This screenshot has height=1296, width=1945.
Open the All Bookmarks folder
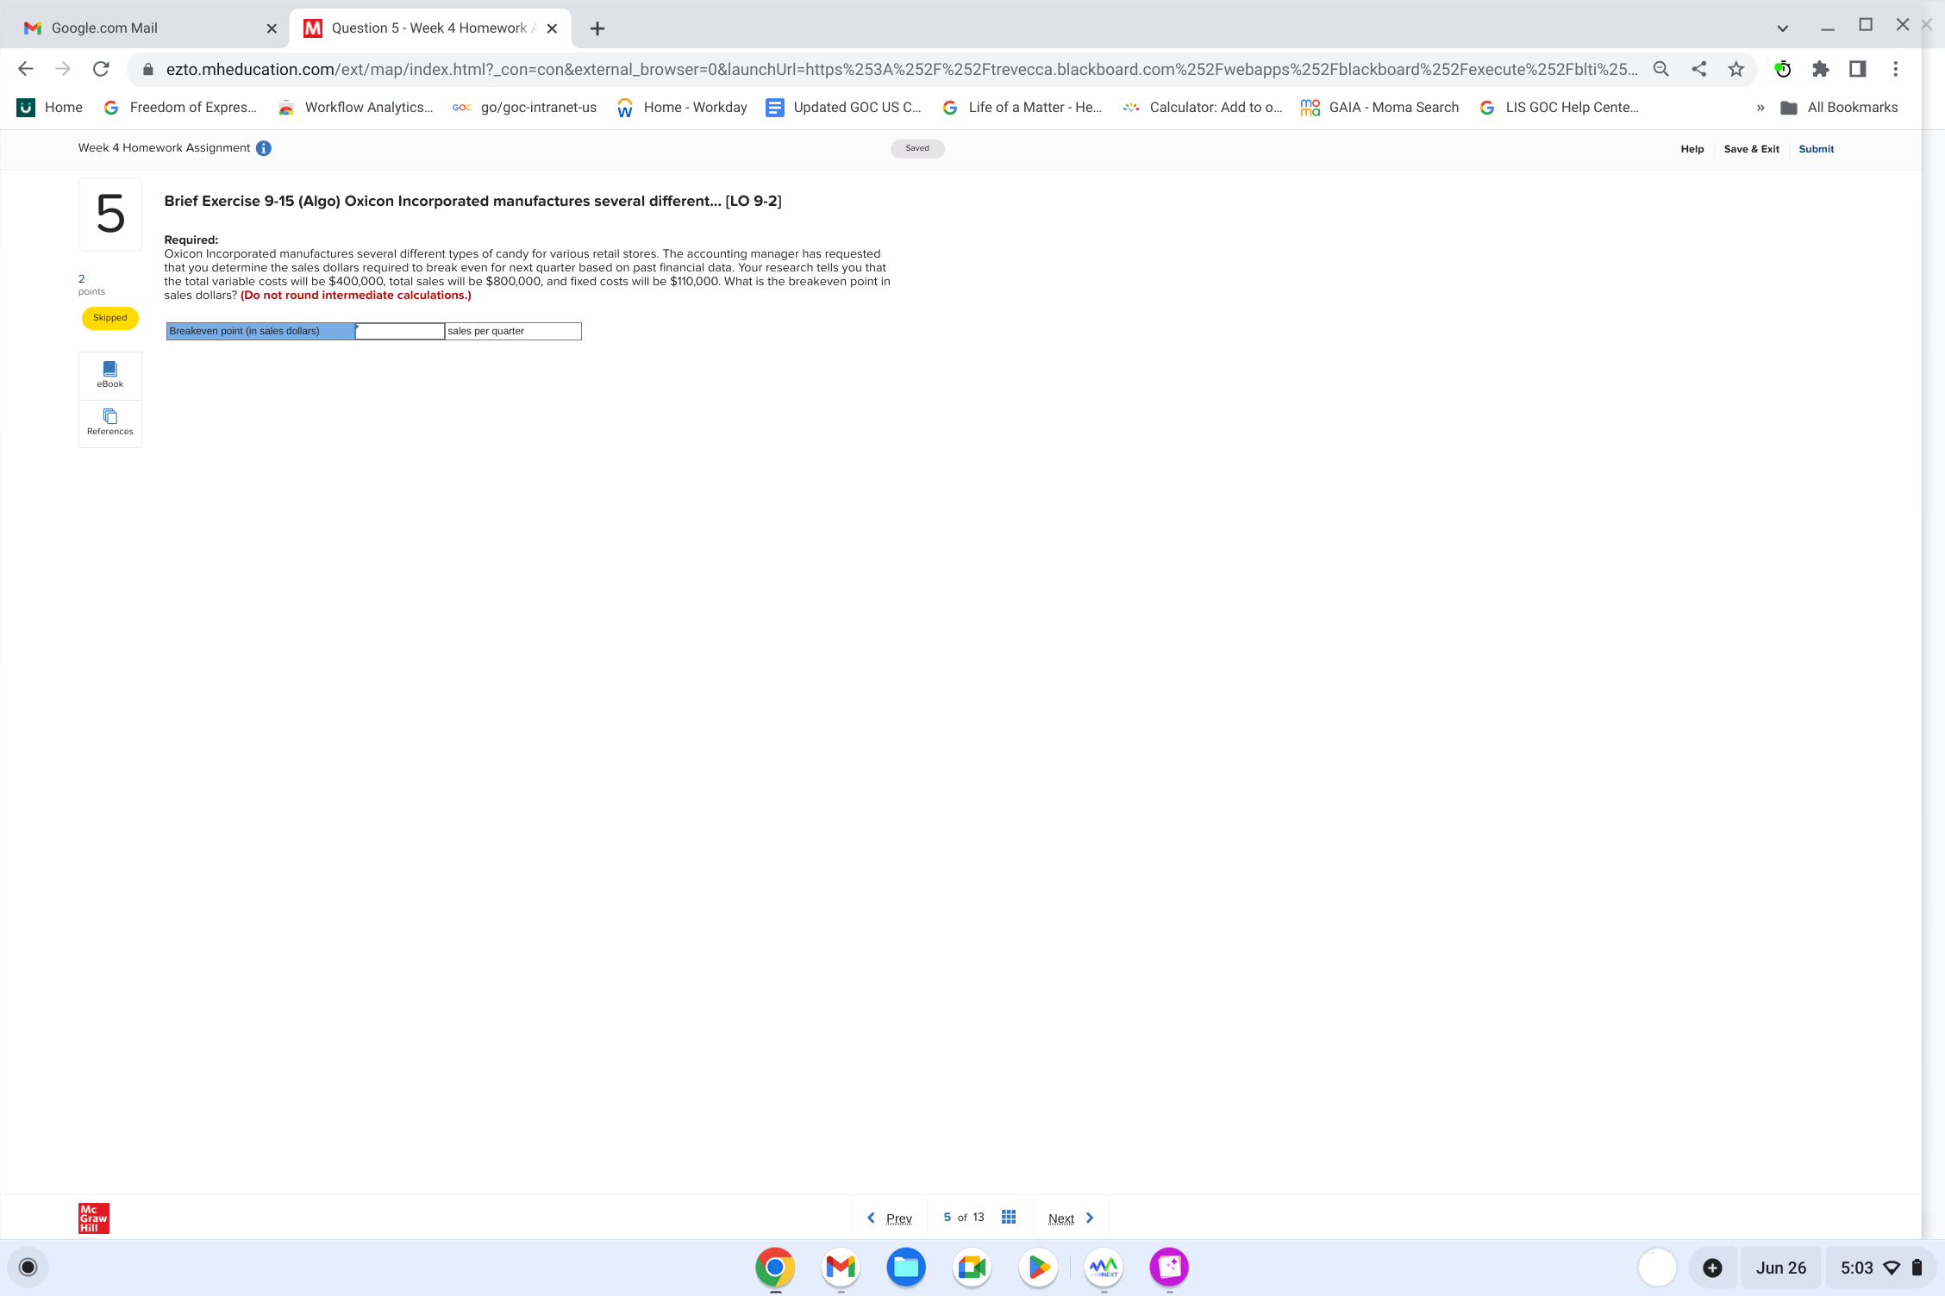point(1839,108)
